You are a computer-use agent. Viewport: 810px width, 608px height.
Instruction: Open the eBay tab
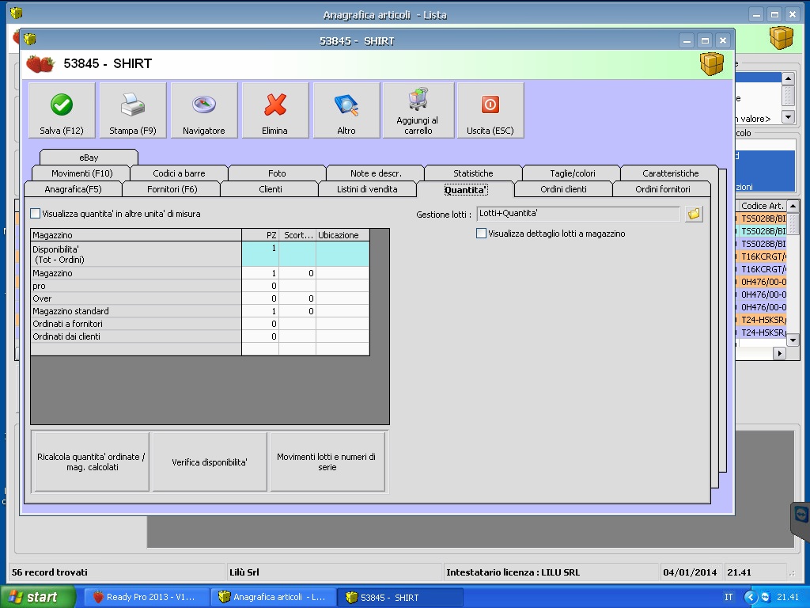pyautogui.click(x=89, y=158)
